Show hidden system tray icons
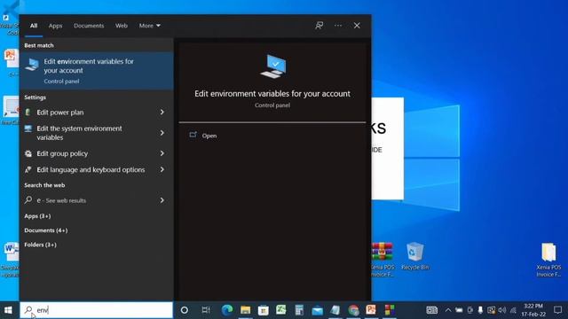This screenshot has width=568, height=319. coord(448,310)
